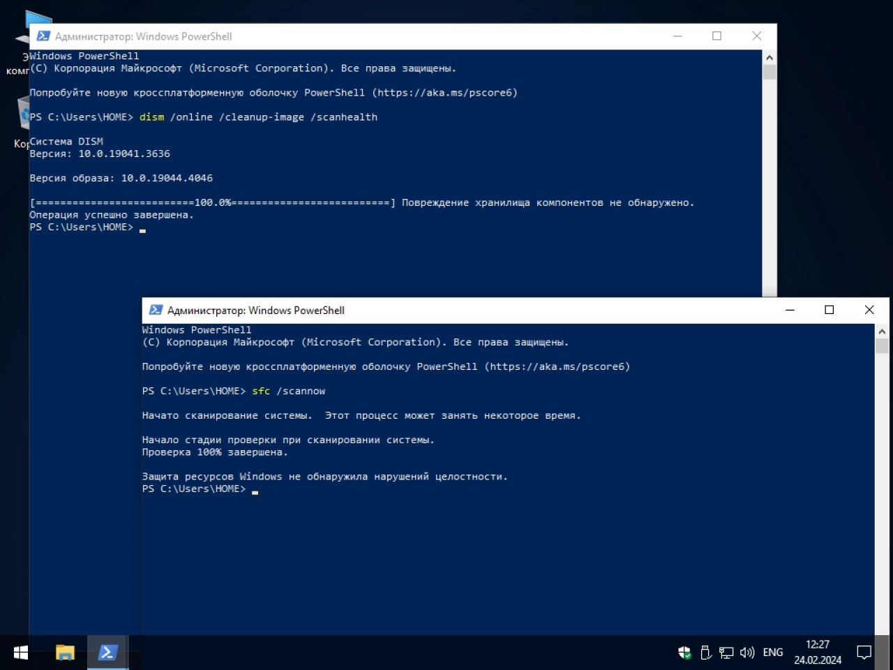The height and width of the screenshot is (670, 893).
Task: Click the front PowerShell window title icon
Action: [x=156, y=310]
